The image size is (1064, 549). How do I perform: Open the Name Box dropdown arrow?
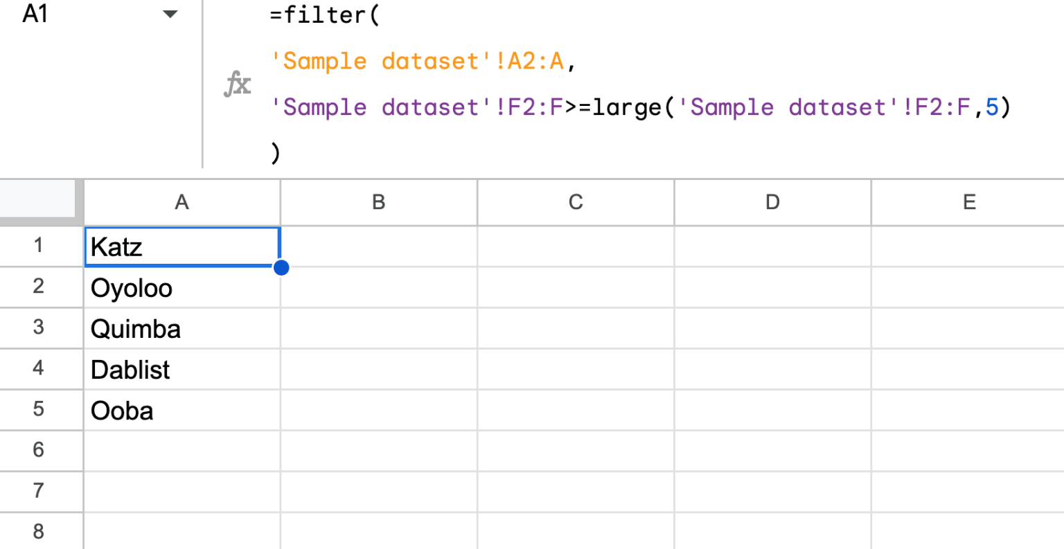click(170, 15)
